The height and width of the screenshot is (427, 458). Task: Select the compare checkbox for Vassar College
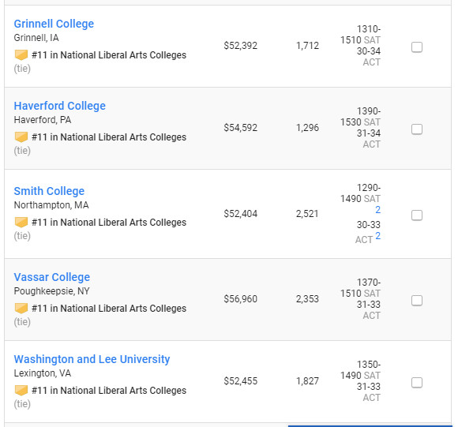[x=416, y=301]
